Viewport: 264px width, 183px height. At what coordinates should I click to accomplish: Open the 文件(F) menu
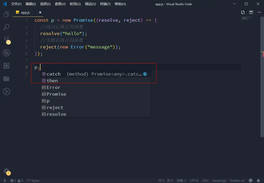click(16, 4)
